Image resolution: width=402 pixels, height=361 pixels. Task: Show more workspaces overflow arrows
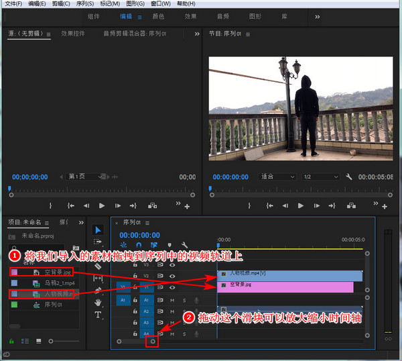tap(318, 17)
